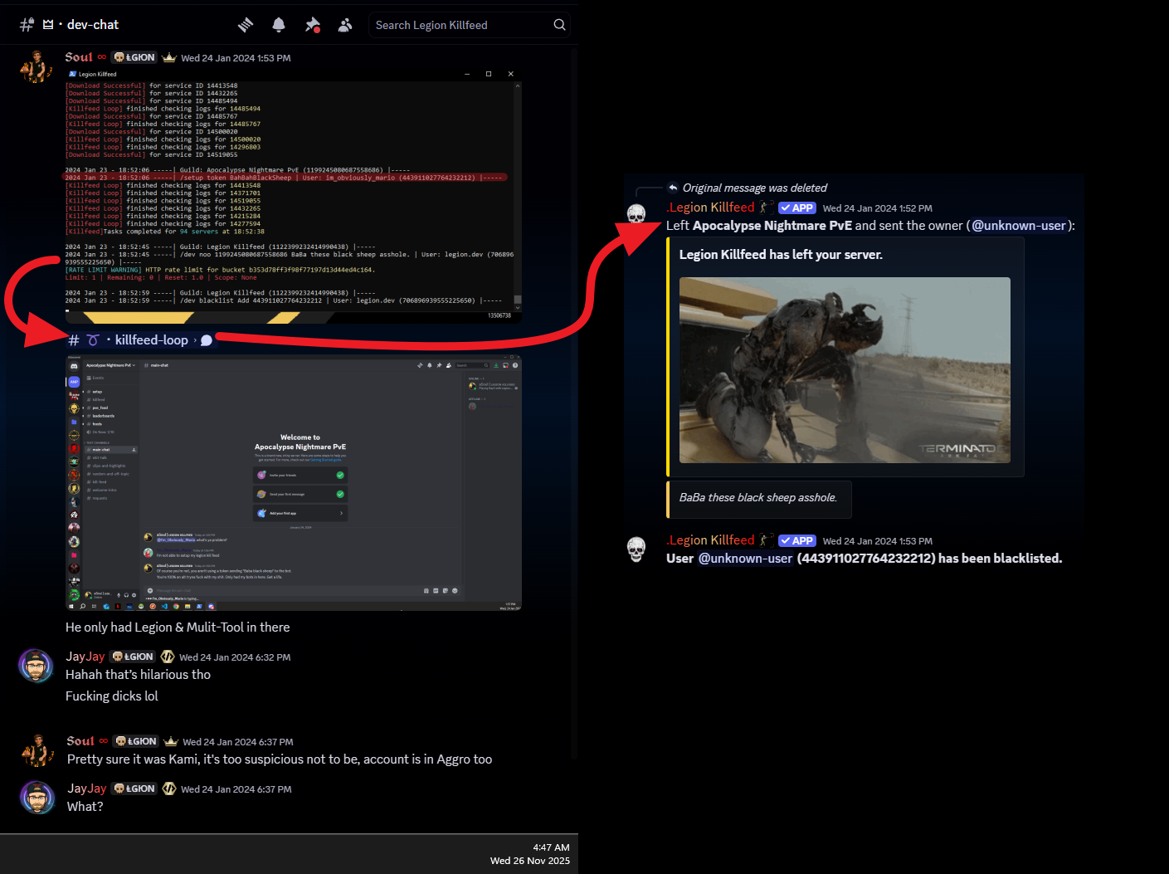Click the LEGION tag on JayJay's 6:32 PM message
The image size is (1169, 874).
[x=133, y=657]
